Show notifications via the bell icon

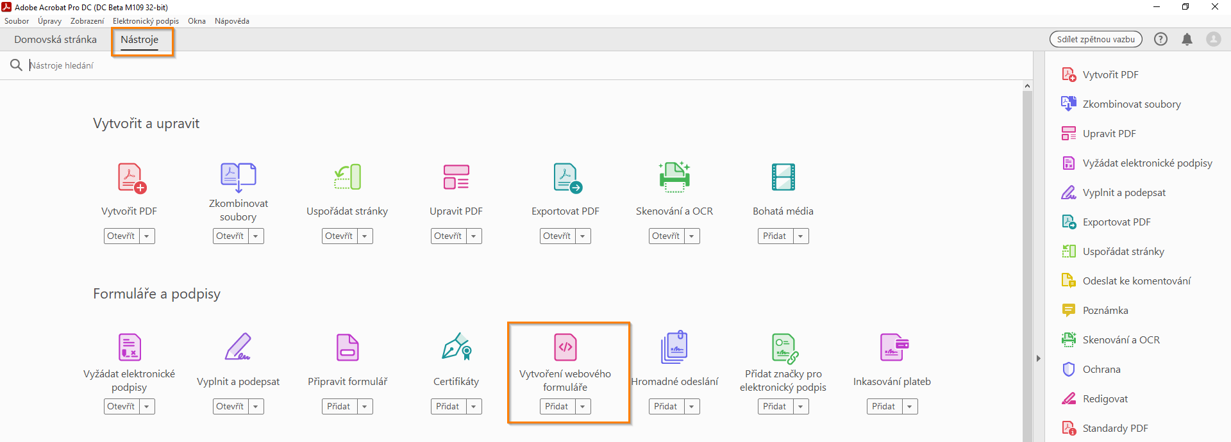1187,39
